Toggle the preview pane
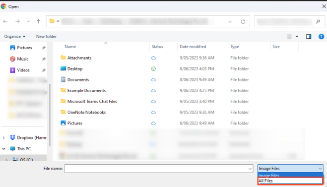Viewport: 327px width, 187px height. pos(309,37)
